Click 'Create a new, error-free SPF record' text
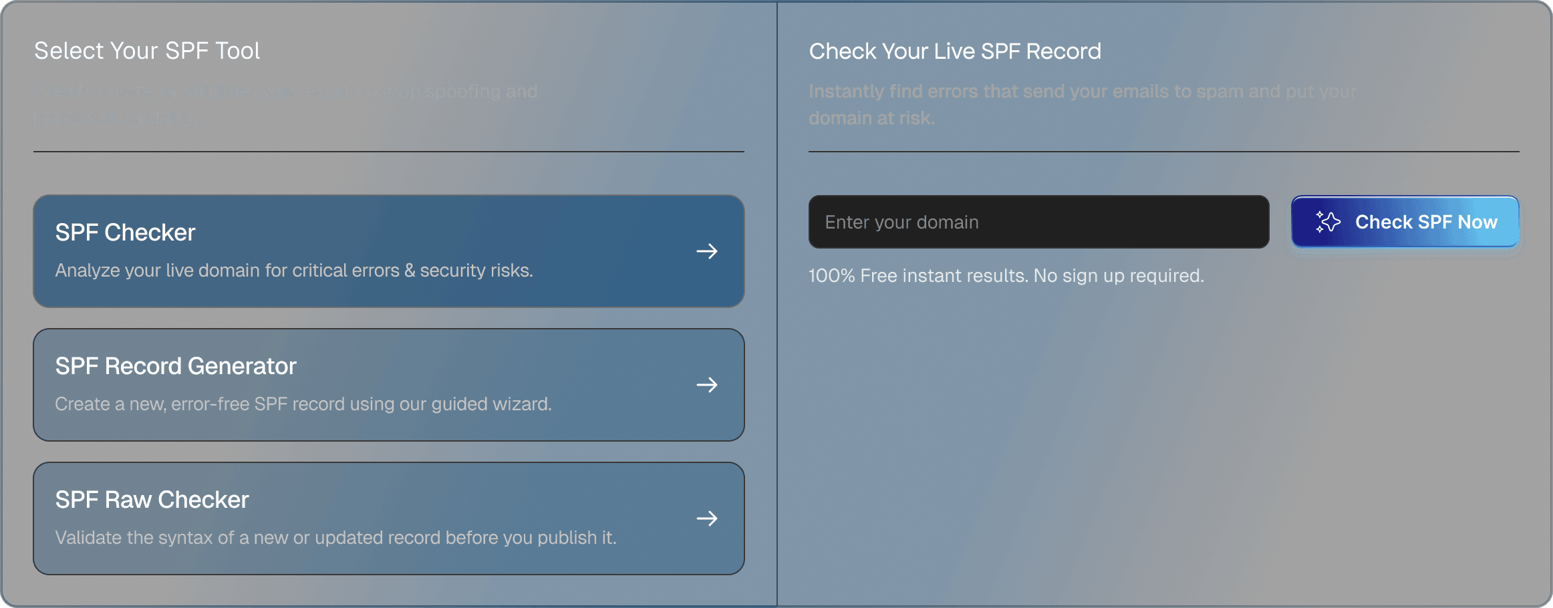Image resolution: width=1553 pixels, height=608 pixels. 303,404
